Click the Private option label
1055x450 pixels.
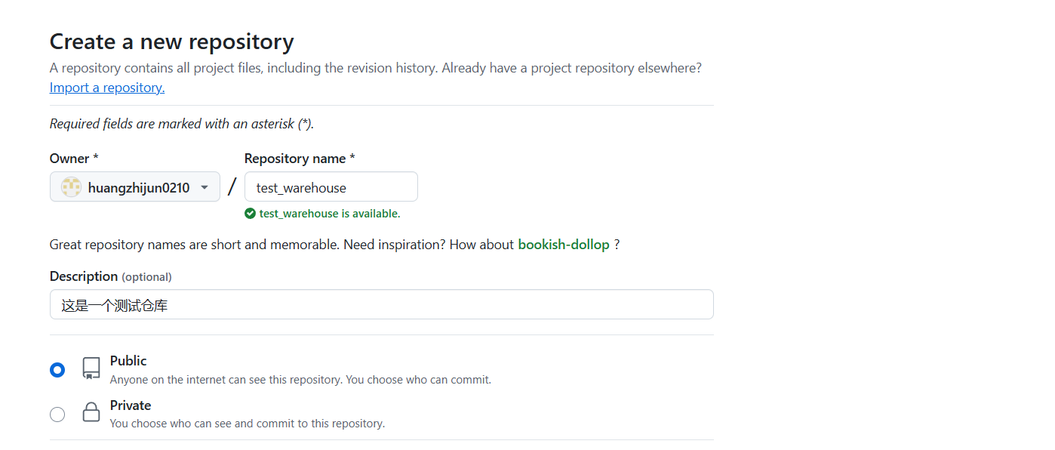[131, 405]
